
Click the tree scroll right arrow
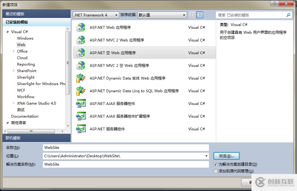(x=62, y=131)
